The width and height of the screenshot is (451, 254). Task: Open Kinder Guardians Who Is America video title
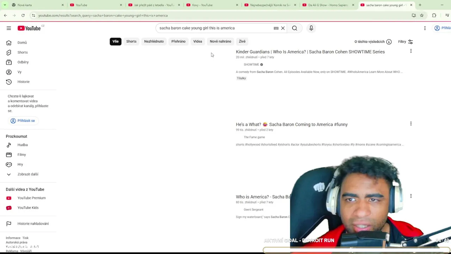(x=310, y=52)
